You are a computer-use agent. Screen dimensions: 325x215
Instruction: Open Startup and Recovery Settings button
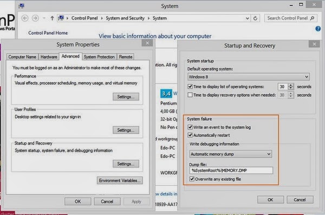click(x=126, y=164)
